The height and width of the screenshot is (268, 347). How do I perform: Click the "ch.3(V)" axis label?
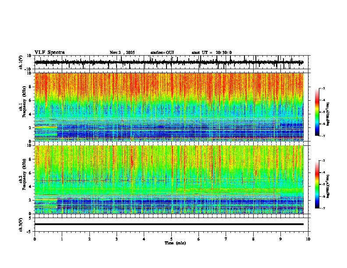[x=21, y=225]
